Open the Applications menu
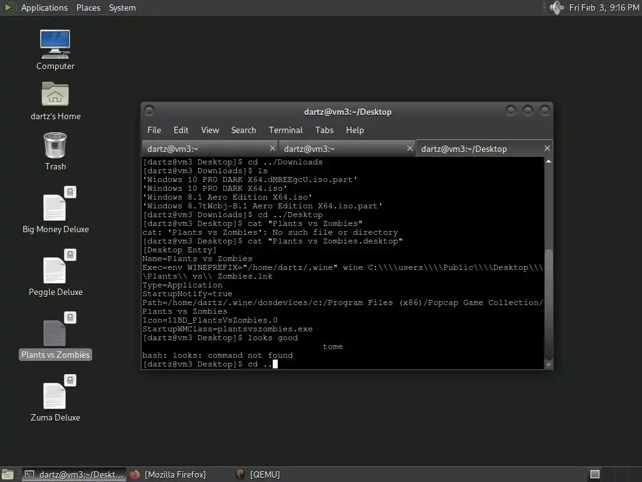Image resolution: width=642 pixels, height=482 pixels. (x=45, y=8)
